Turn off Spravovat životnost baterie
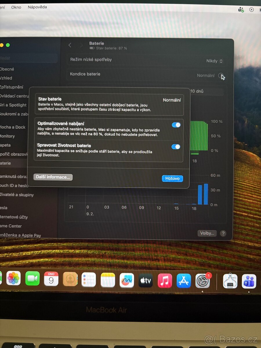The image size is (261, 348). point(176,147)
